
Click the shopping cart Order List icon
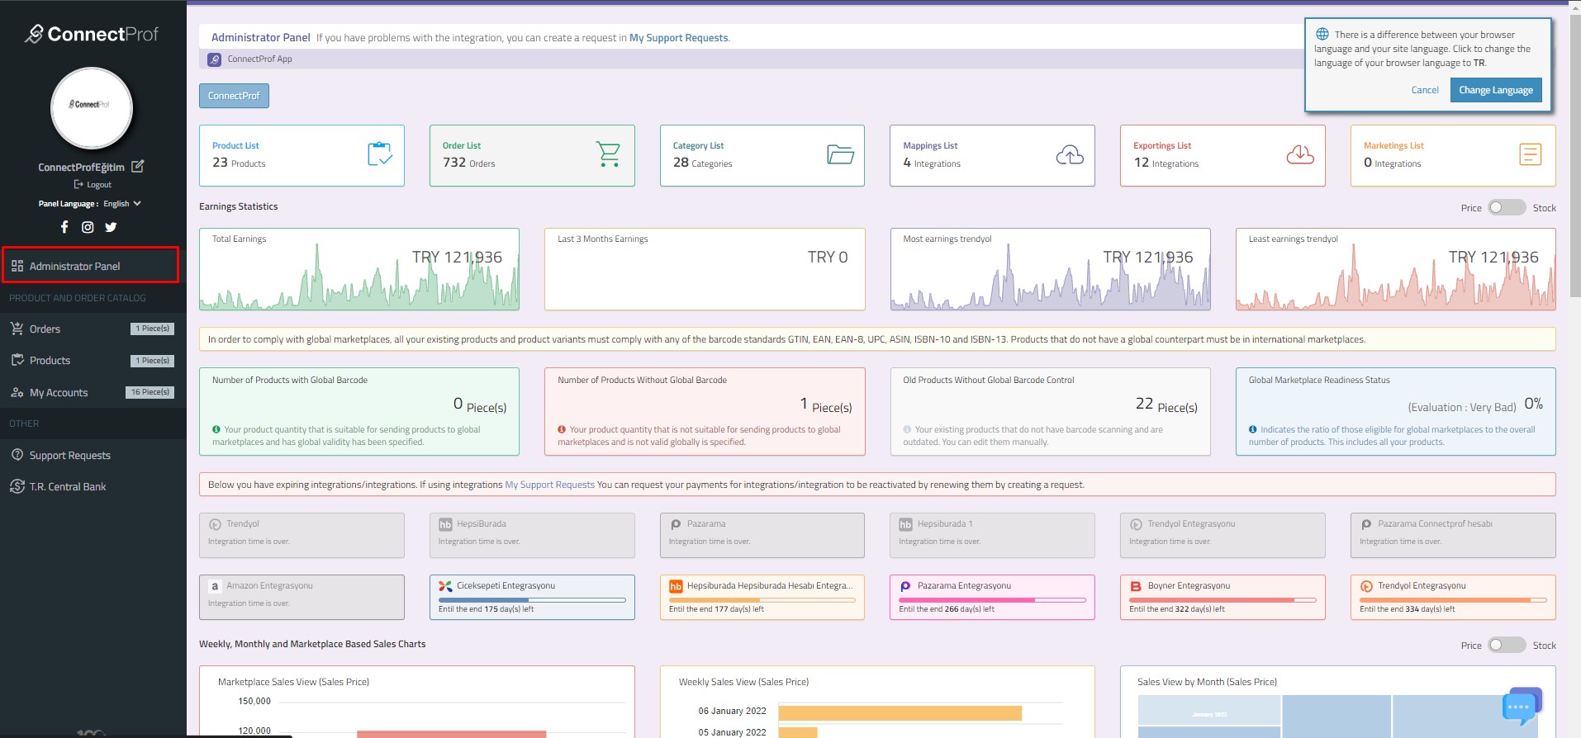point(608,154)
